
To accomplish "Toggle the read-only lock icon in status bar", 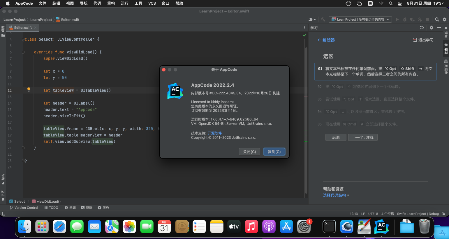I will pyautogui.click(x=443, y=214).
